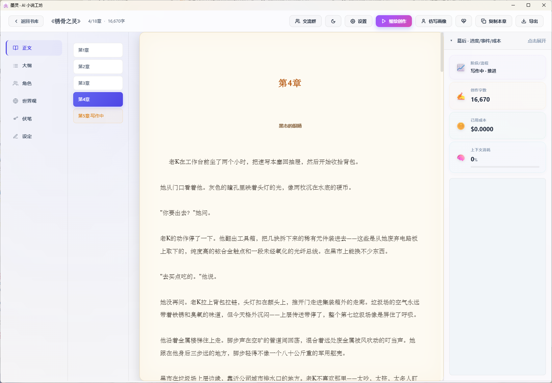Click the globe icon beside 世界观
Viewport: 552px width, 383px height.
16,101
